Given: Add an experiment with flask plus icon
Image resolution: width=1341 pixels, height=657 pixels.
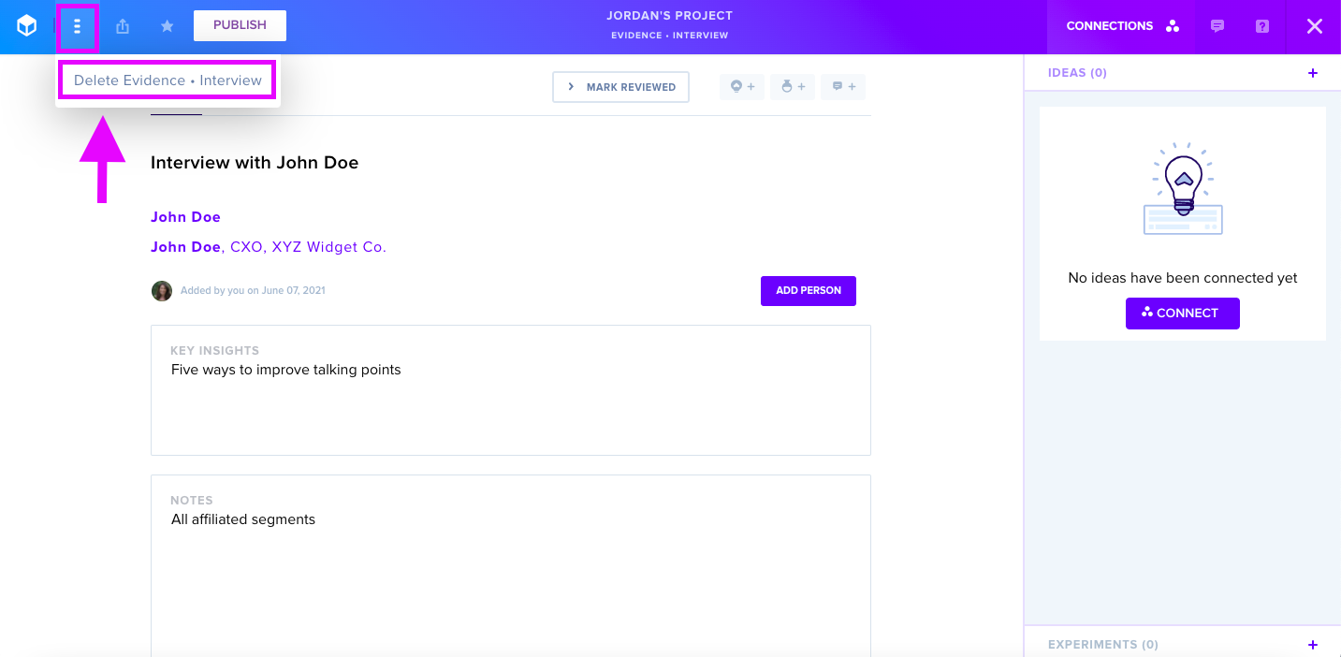Looking at the screenshot, I should coord(793,87).
